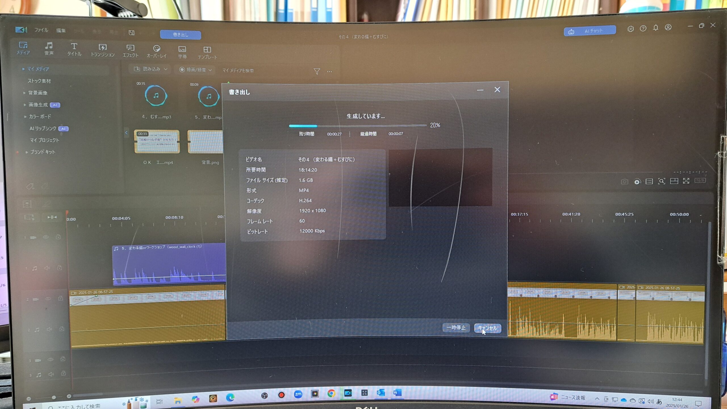The image size is (727, 409).
Task: Click the add tracks icon on timeline
Action: click(29, 218)
